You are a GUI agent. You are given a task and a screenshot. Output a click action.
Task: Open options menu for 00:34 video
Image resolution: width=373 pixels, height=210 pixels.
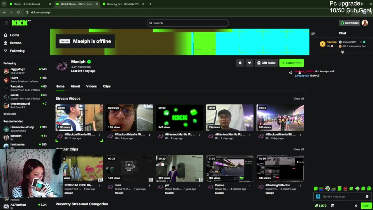click(300, 135)
